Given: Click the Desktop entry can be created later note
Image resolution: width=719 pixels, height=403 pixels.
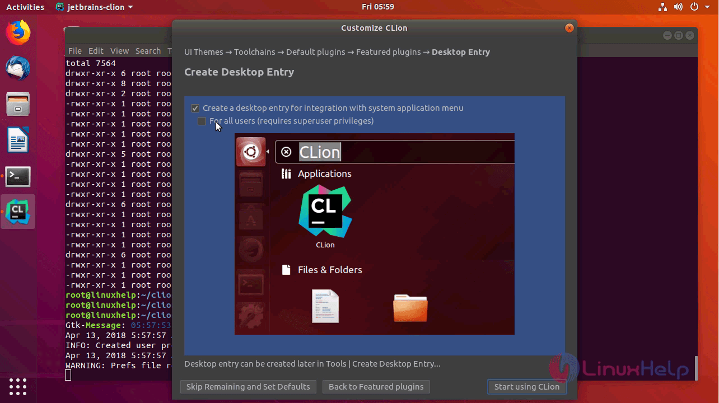Looking at the screenshot, I should 312,364.
